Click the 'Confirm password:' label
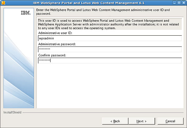This screenshot has height=128, width=187. [52, 55]
